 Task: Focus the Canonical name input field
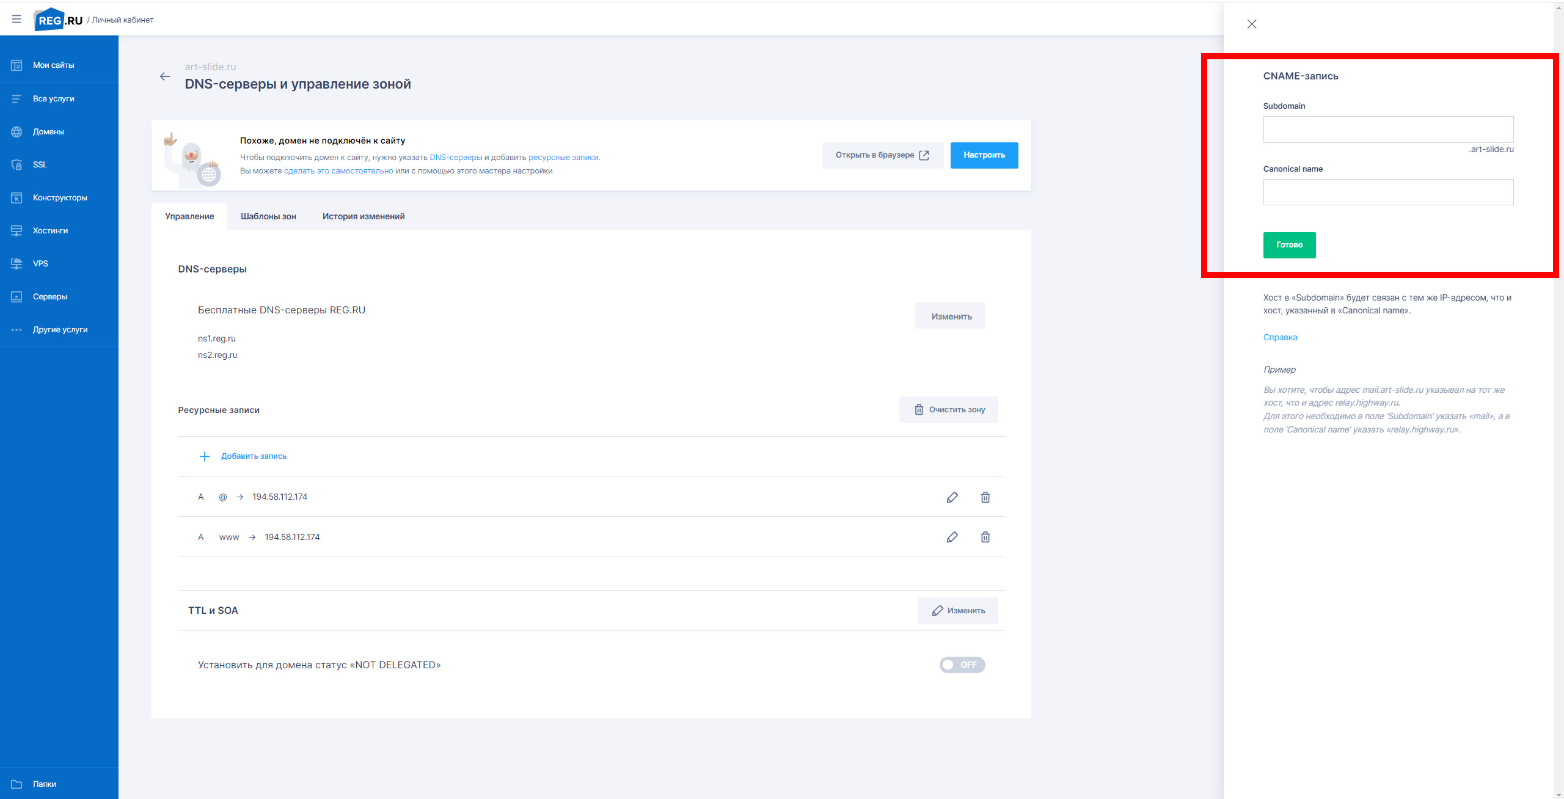(x=1387, y=192)
